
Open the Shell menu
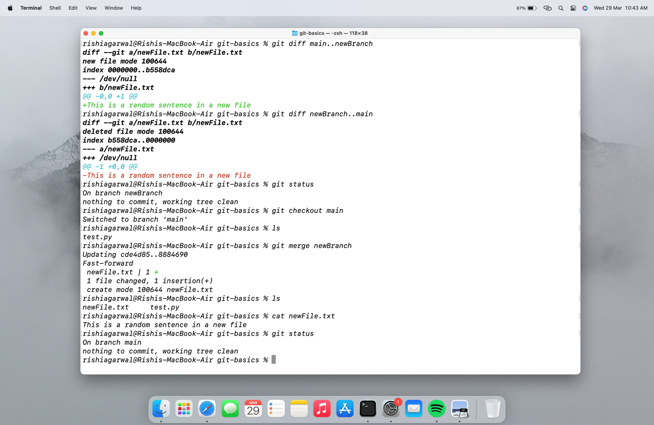55,8
